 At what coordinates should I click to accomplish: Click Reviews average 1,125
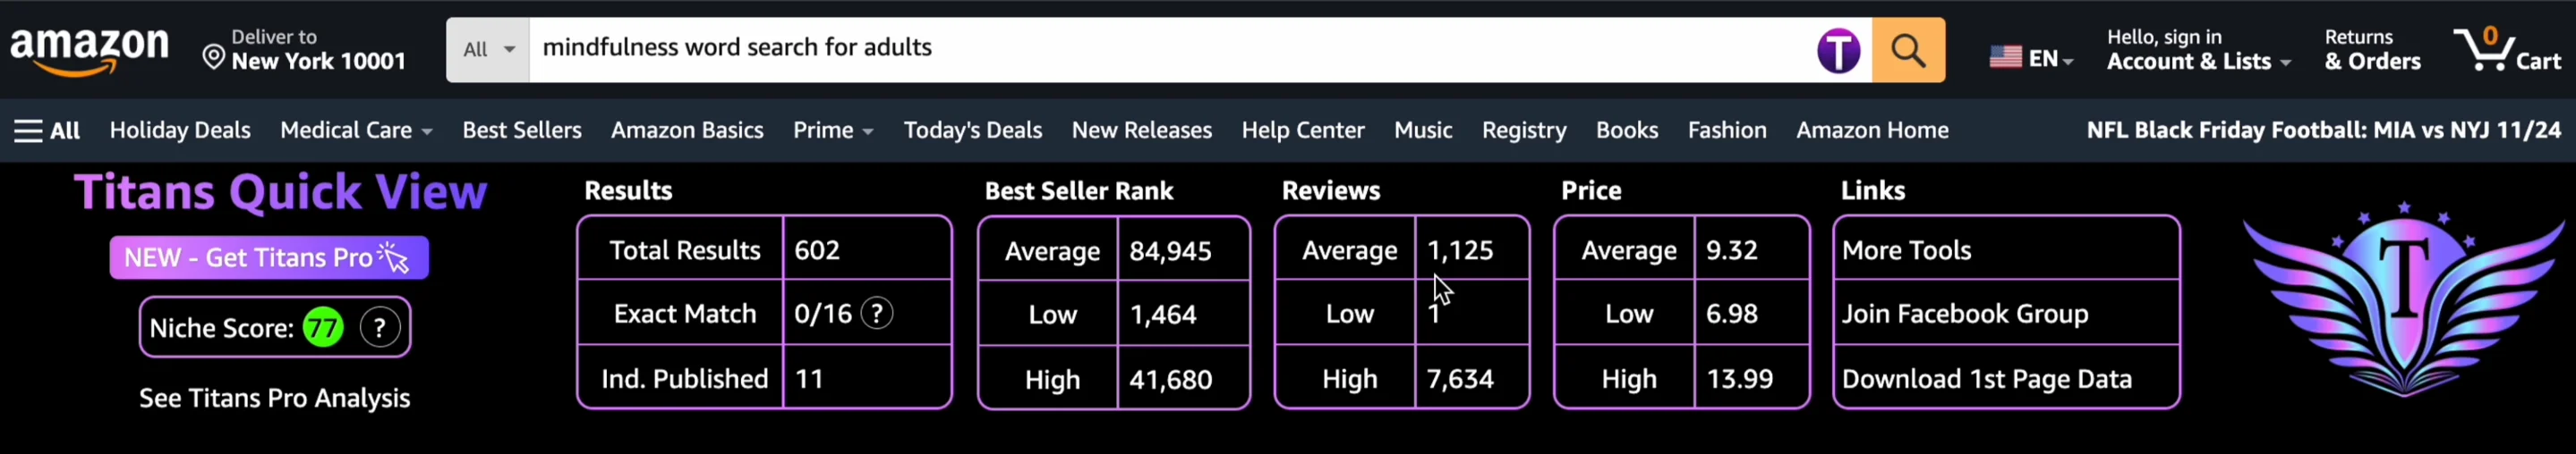(1460, 250)
